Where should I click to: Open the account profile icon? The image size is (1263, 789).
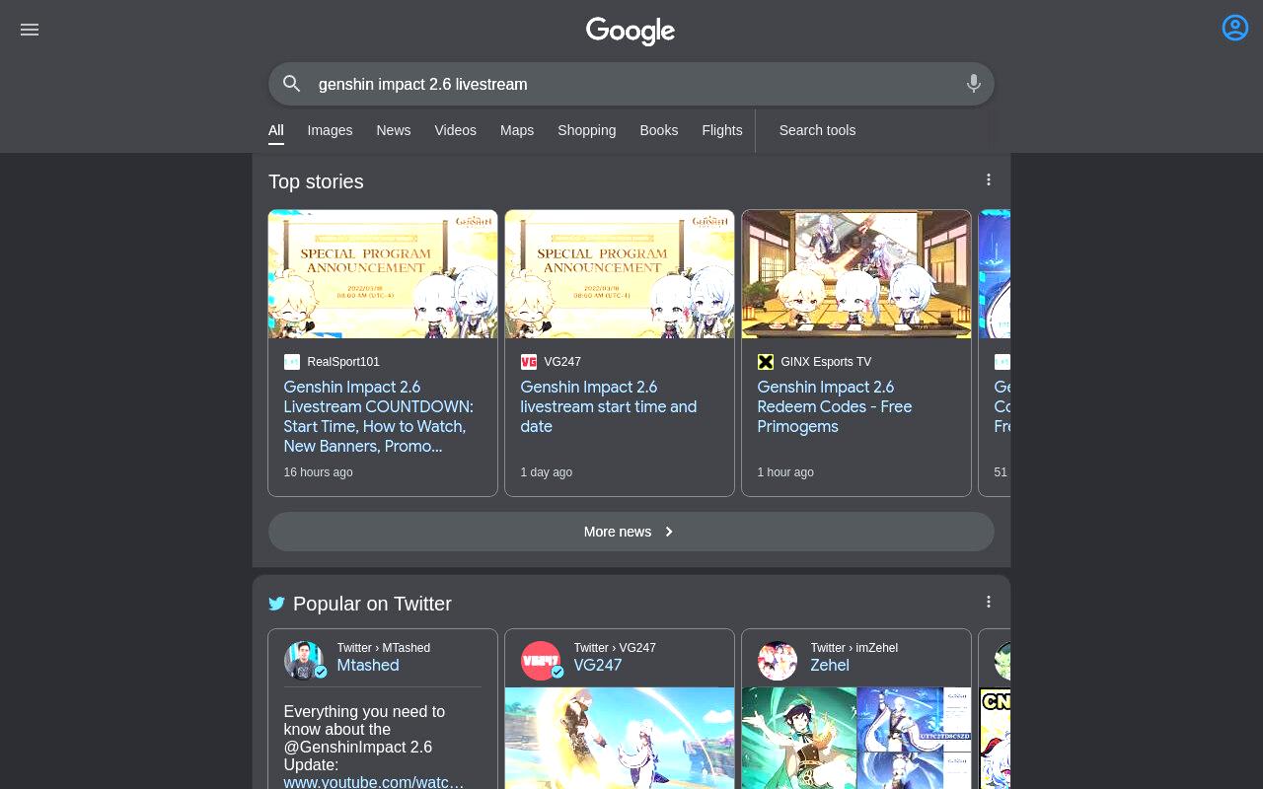[x=1235, y=28]
